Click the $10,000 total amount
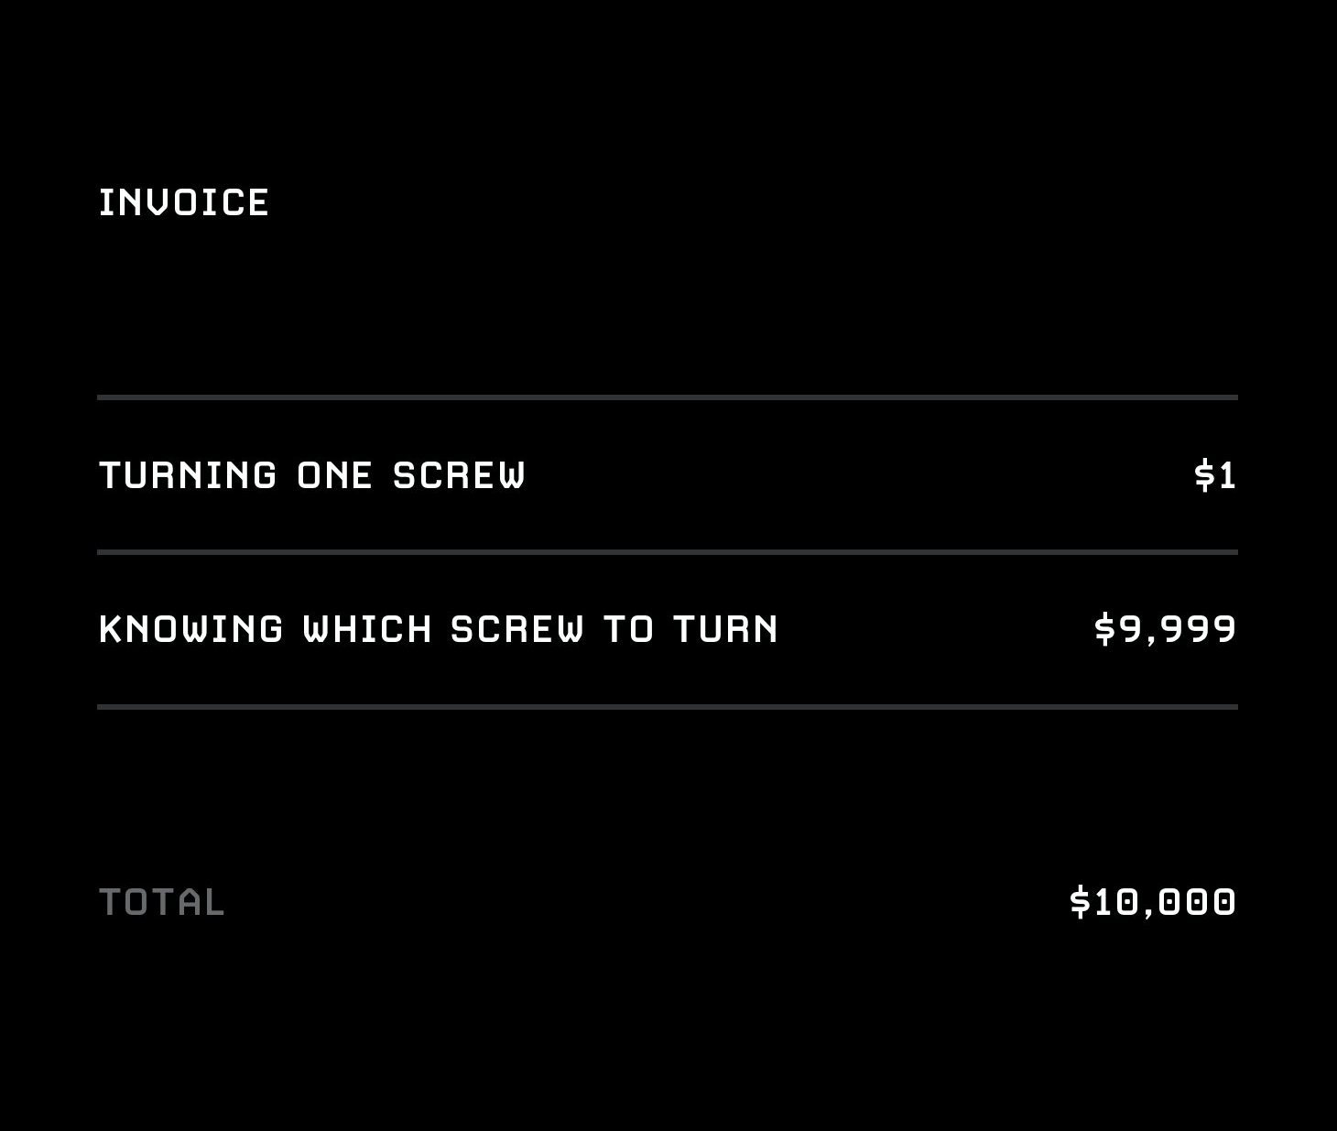The image size is (1337, 1131). click(x=1153, y=902)
